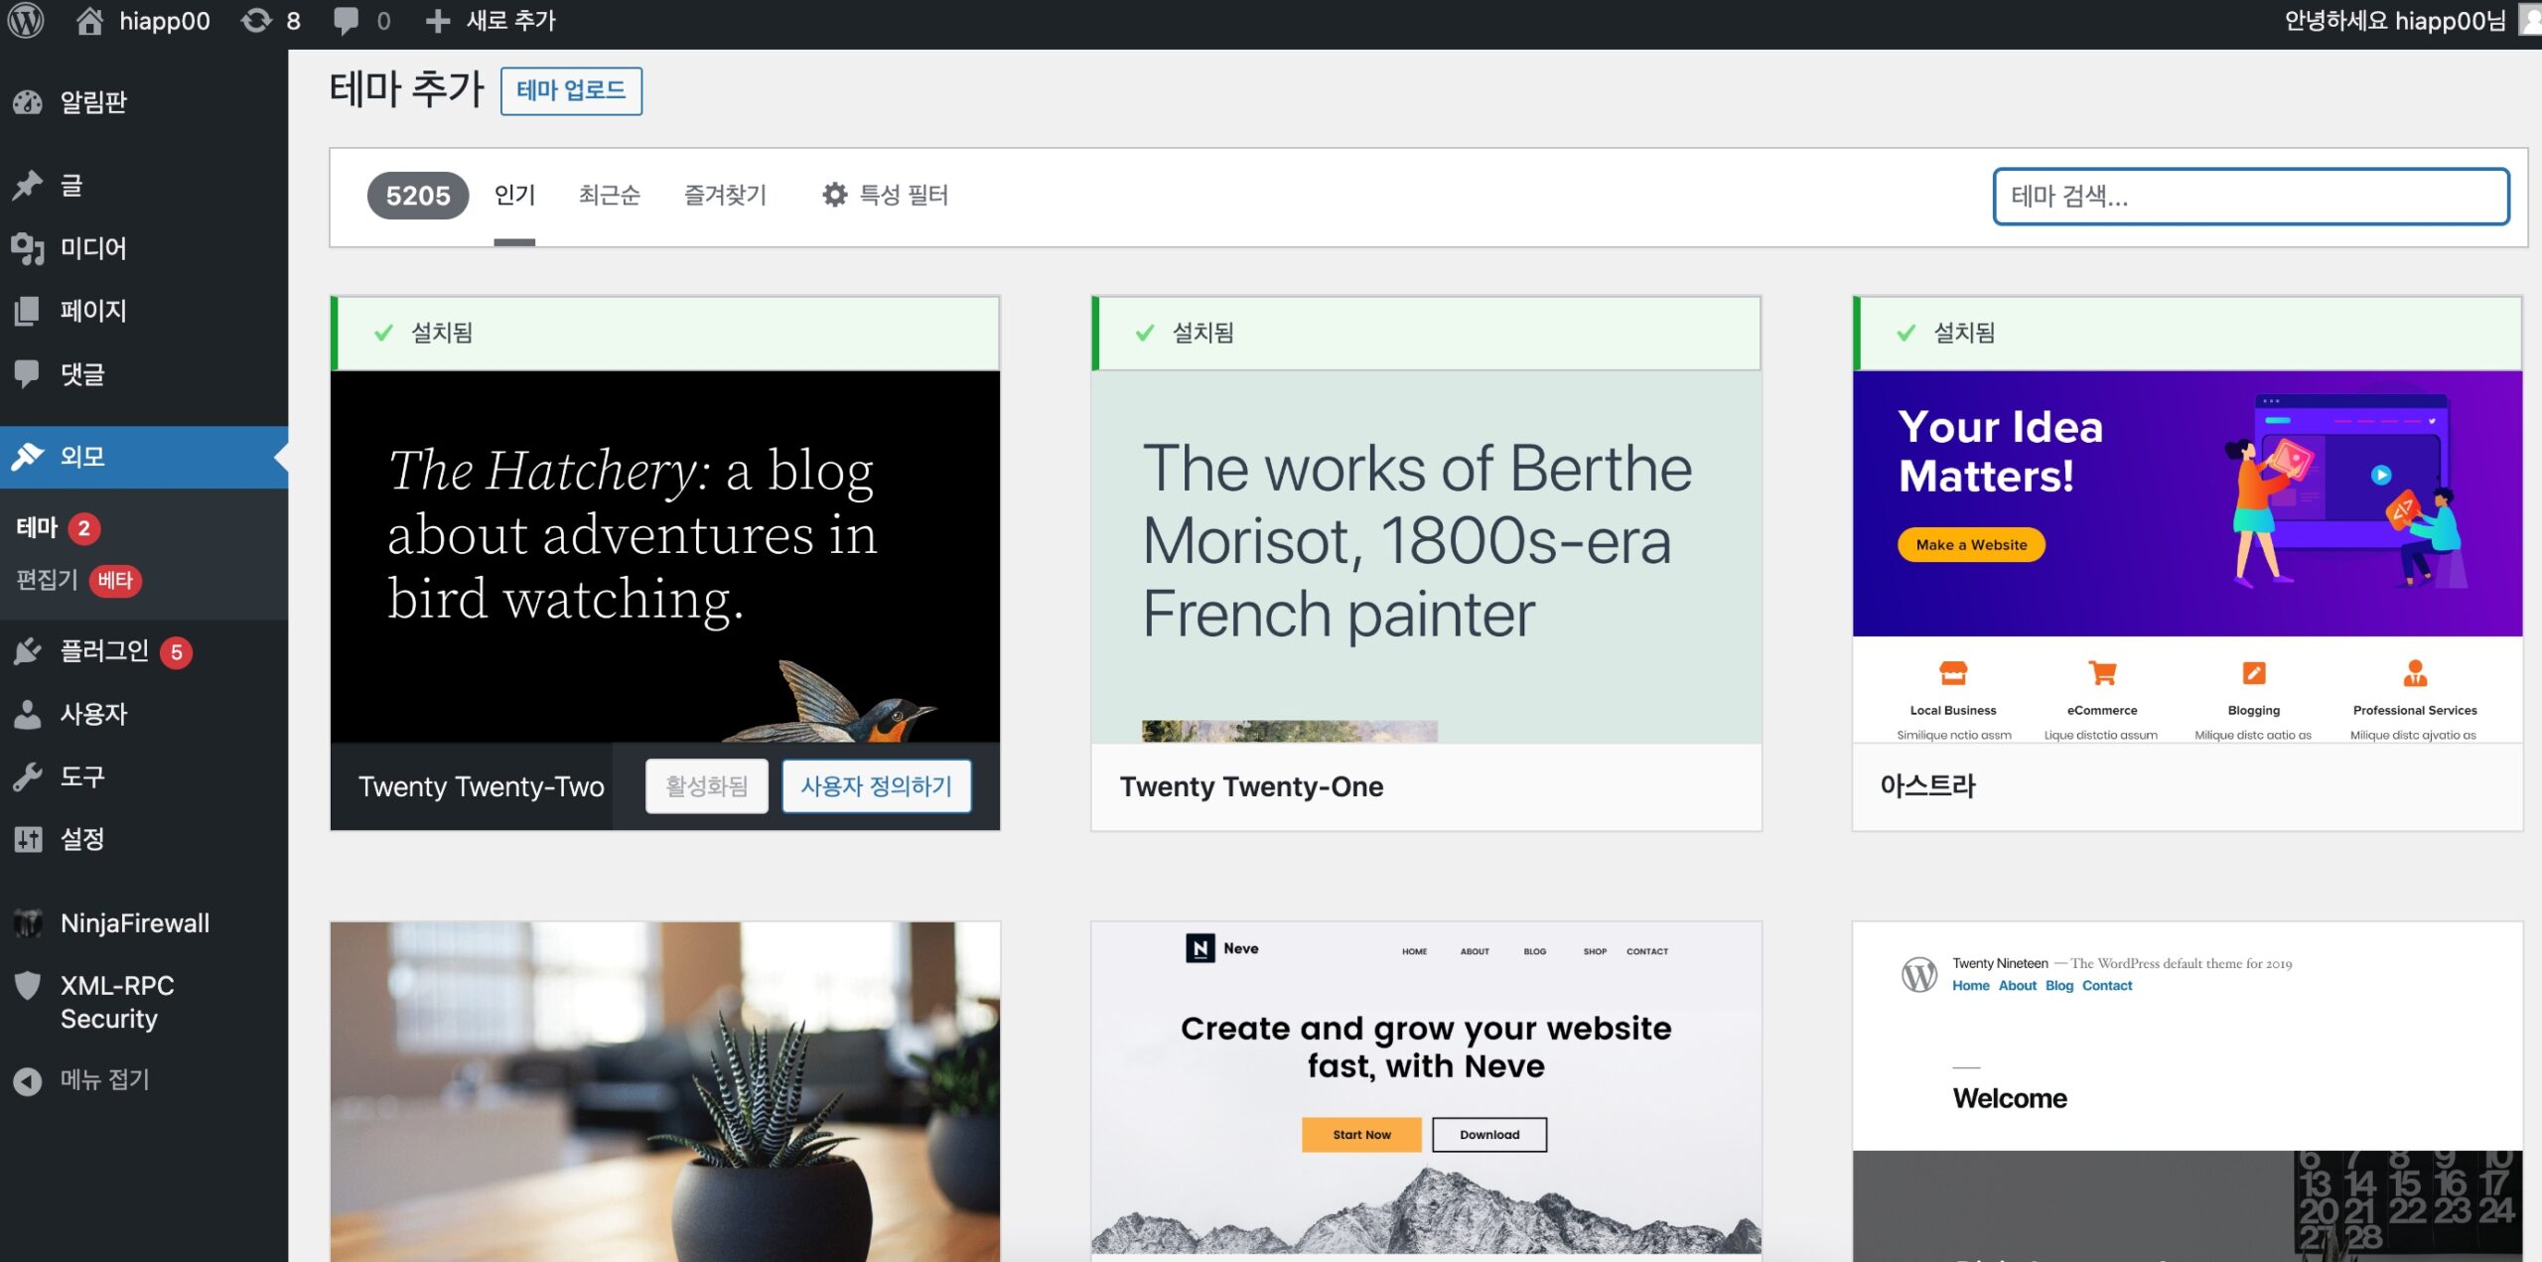The image size is (2542, 1262).
Task: Open 아스트라 theme screenshot
Action: click(x=2188, y=556)
